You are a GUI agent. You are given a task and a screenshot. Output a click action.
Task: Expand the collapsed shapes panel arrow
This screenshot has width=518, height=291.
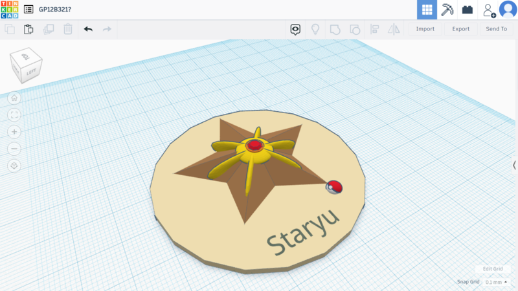pyautogui.click(x=514, y=165)
